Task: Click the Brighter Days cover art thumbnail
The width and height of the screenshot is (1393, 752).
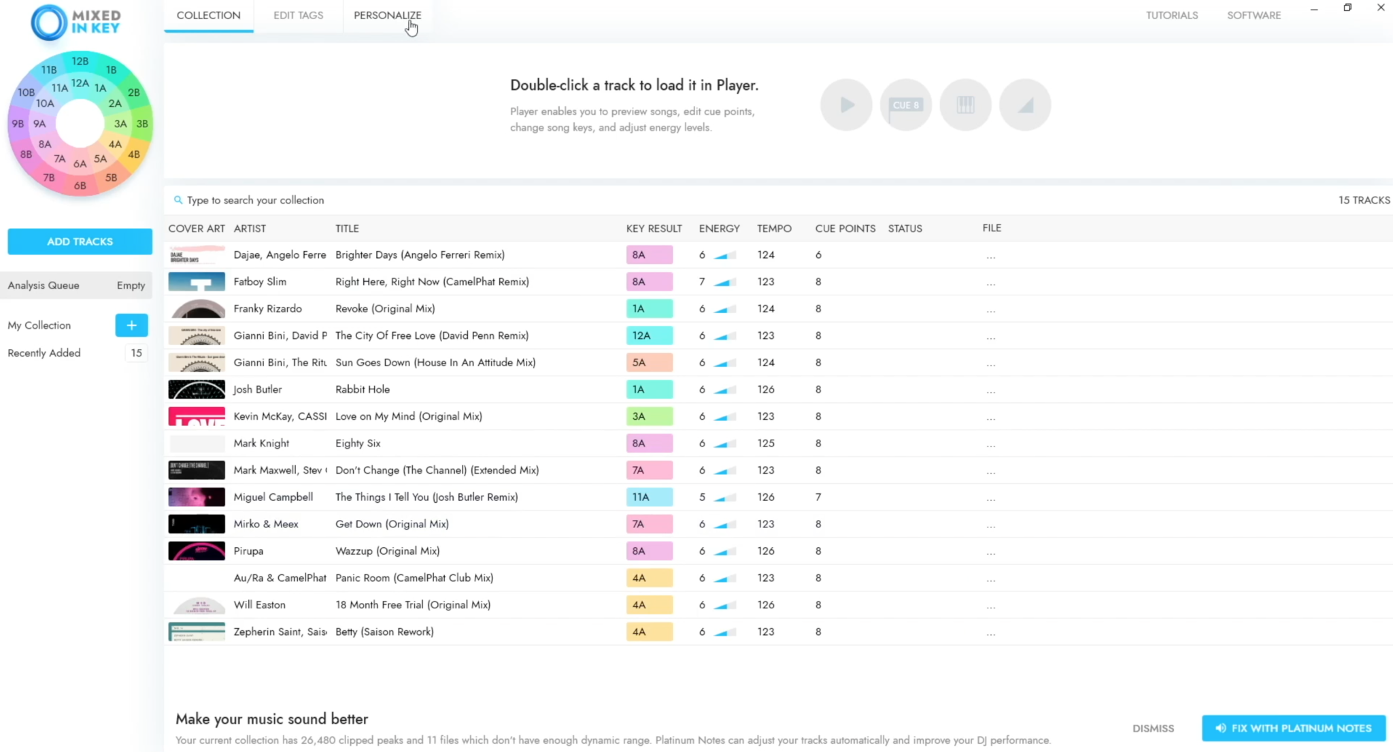Action: (197, 254)
